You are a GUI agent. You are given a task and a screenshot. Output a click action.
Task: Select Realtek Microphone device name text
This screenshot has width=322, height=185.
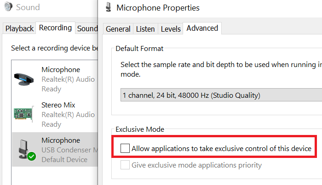(x=61, y=70)
